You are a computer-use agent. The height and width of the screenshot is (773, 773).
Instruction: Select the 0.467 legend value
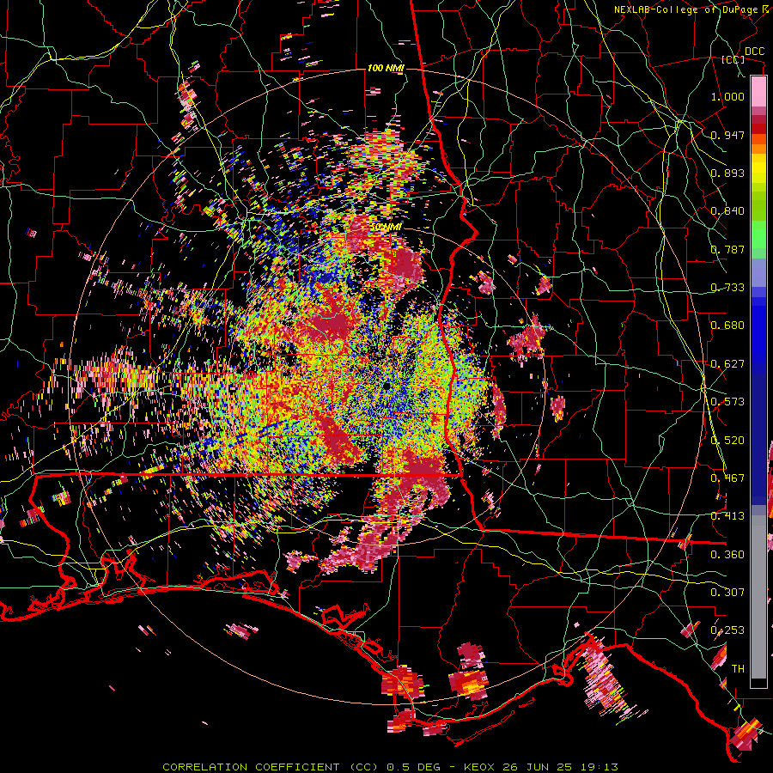pyautogui.click(x=727, y=478)
